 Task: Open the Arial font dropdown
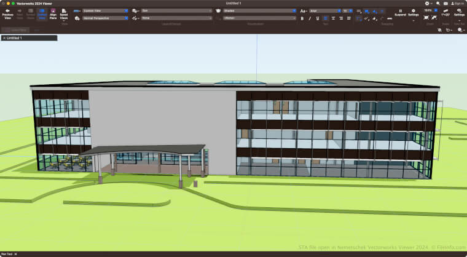pyautogui.click(x=324, y=10)
